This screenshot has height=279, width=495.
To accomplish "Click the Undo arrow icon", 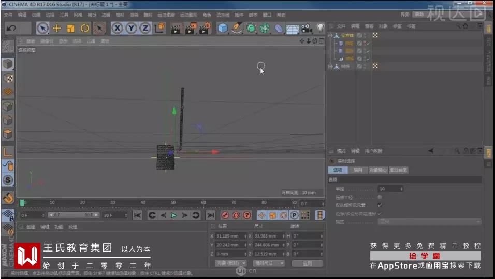I will point(11,29).
